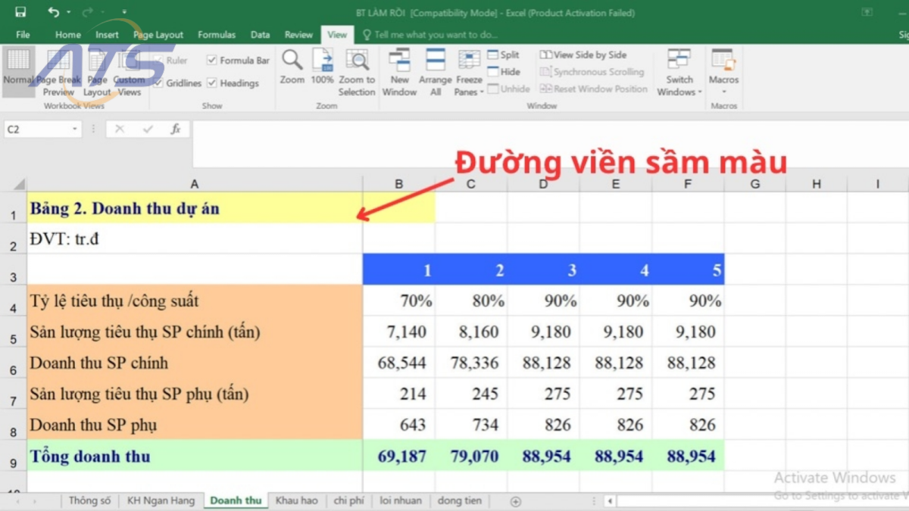Click the Arrange All icon
The height and width of the screenshot is (511, 909).
[435, 72]
